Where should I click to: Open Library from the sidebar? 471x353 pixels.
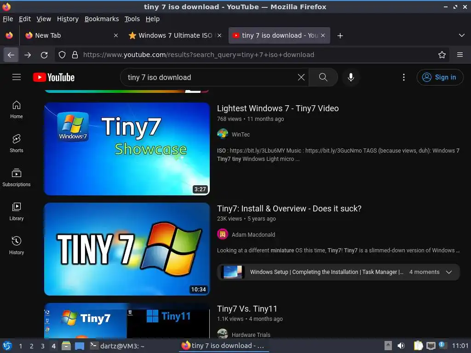[x=17, y=212]
